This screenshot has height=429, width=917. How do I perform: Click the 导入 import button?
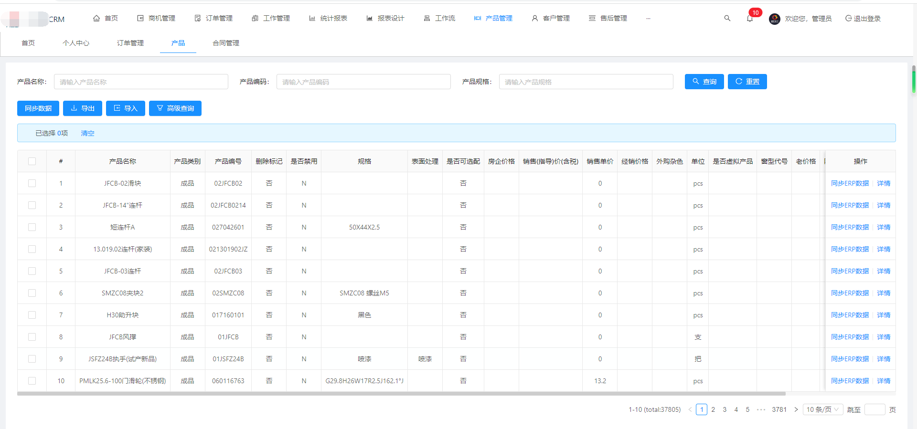point(126,108)
